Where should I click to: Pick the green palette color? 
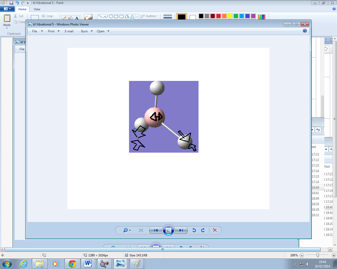tap(236, 16)
